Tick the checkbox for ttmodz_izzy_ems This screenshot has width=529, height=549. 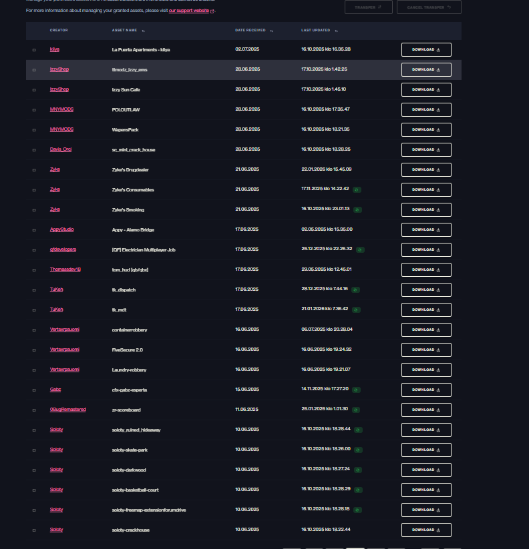34,69
